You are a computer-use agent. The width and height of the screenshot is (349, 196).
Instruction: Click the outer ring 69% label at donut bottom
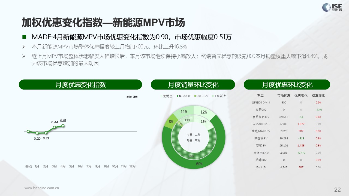point(199,164)
